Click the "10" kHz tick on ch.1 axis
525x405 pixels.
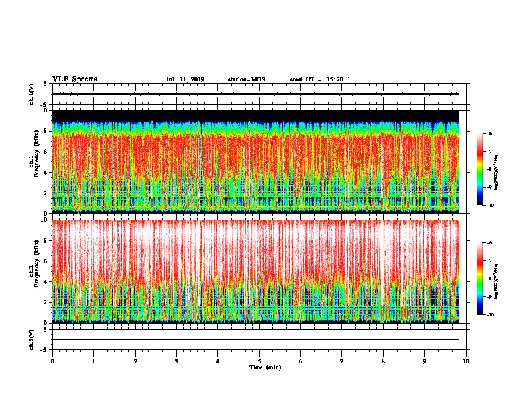44,111
